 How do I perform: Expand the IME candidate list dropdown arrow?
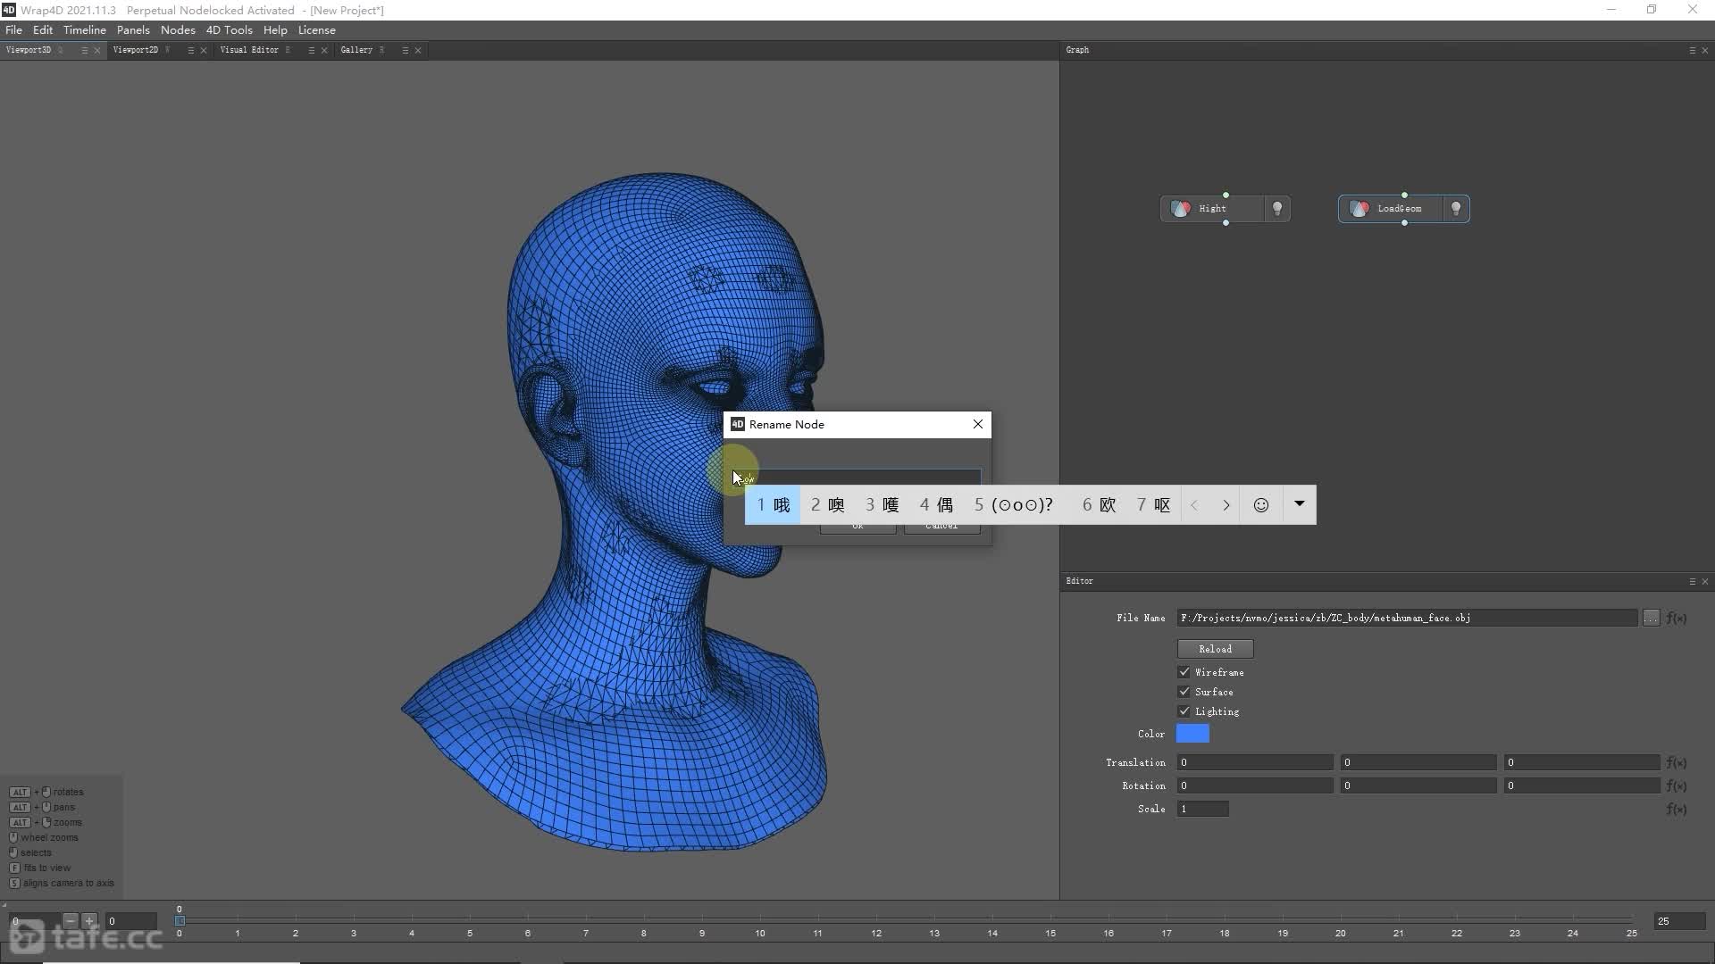(x=1300, y=504)
